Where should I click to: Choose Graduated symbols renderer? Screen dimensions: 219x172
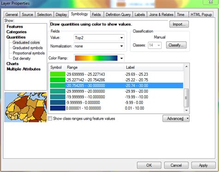point(28,48)
